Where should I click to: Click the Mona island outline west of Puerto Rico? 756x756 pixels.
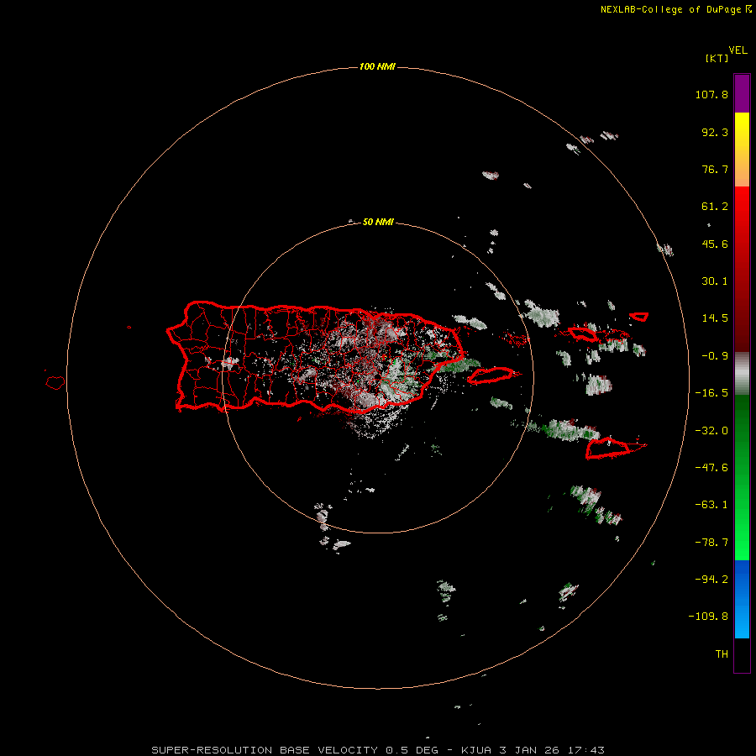(55, 383)
